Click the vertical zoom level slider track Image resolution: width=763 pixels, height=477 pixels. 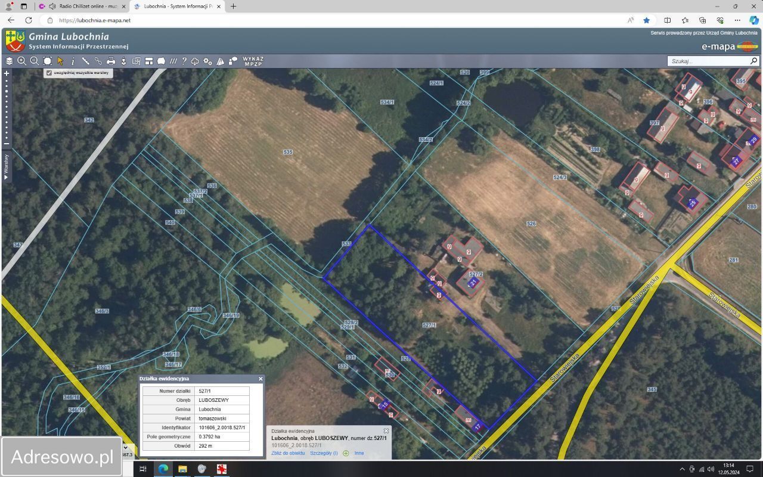(x=7, y=109)
